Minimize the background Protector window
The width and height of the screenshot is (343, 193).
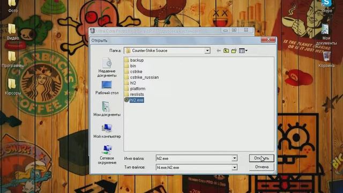tap(226, 30)
